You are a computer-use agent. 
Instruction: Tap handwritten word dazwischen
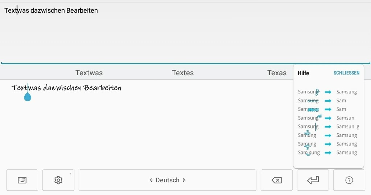62,88
